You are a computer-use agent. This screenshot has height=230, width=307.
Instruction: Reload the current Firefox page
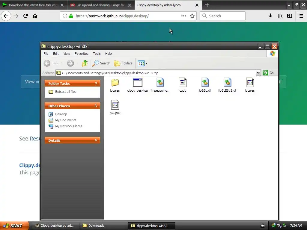coord(25,16)
